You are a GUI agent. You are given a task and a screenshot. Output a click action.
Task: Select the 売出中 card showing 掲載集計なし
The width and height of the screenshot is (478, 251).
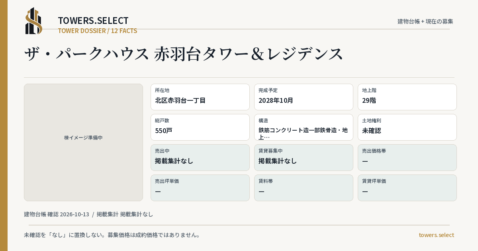[200, 157]
